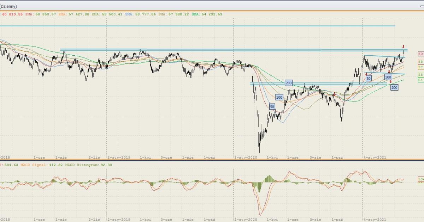Click the red arrow above the right 200 label
The width and height of the screenshot is (424, 222).
[x=390, y=82]
